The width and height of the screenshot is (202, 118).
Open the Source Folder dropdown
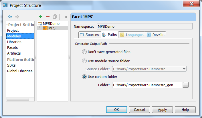184,69
